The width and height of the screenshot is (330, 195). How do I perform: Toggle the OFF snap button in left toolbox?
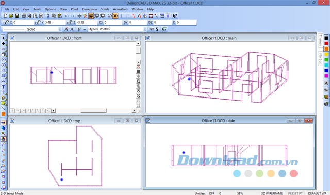(x=4, y=123)
